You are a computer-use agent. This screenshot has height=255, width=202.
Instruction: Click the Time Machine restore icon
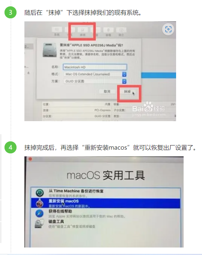pos(39,193)
